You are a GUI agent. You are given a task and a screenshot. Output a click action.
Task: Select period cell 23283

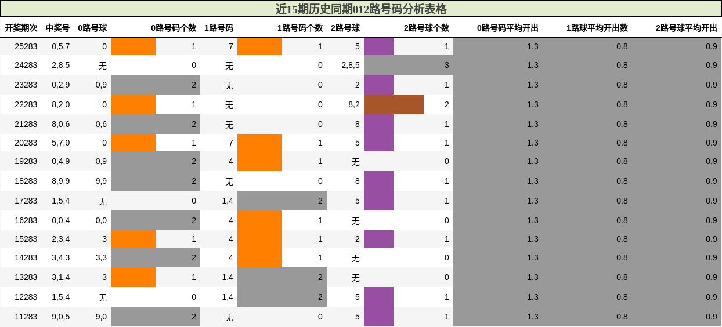[26, 85]
